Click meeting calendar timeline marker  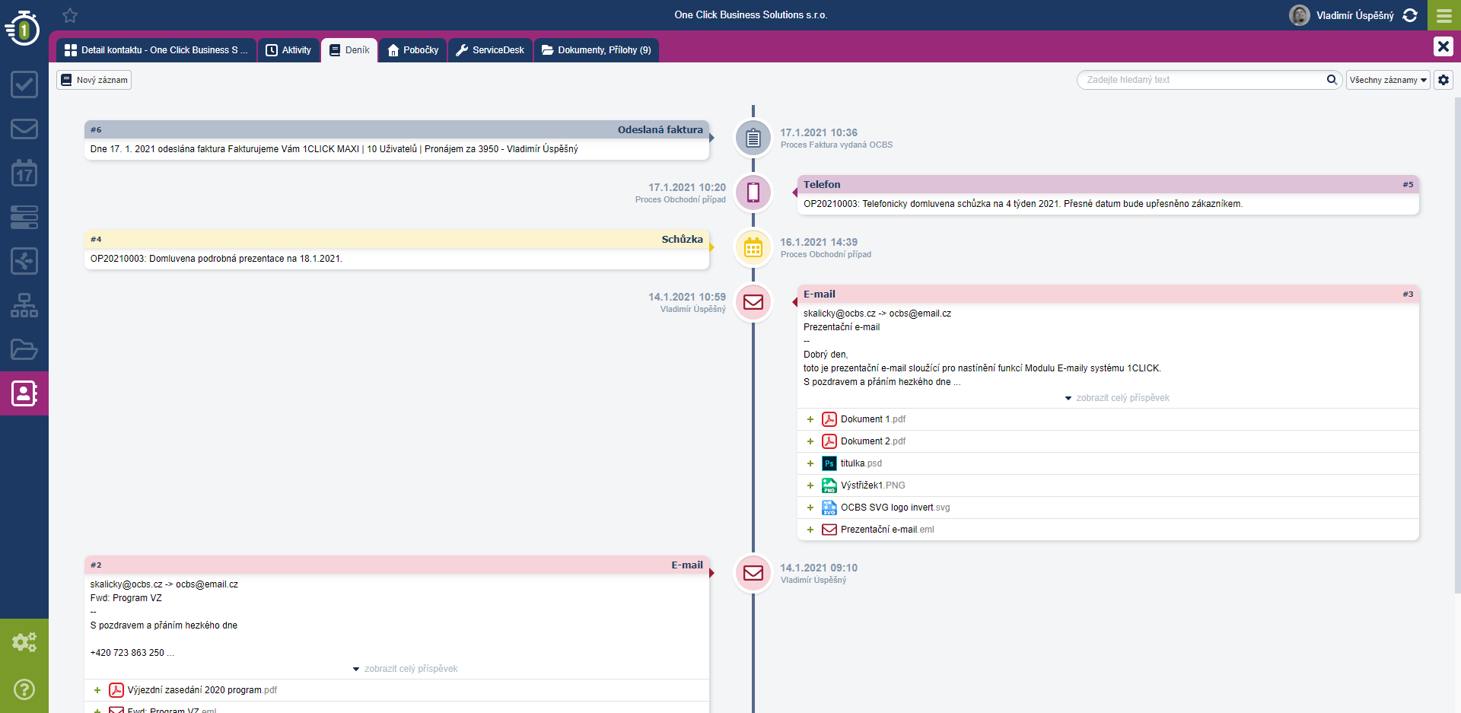[753, 247]
